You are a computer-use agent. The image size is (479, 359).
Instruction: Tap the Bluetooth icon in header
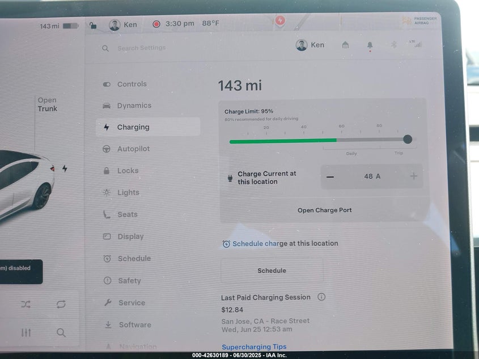394,45
